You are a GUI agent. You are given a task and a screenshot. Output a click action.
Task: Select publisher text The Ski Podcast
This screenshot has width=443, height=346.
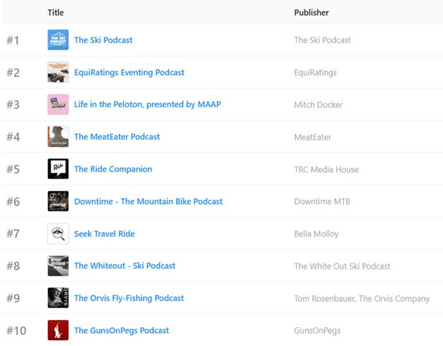(322, 40)
